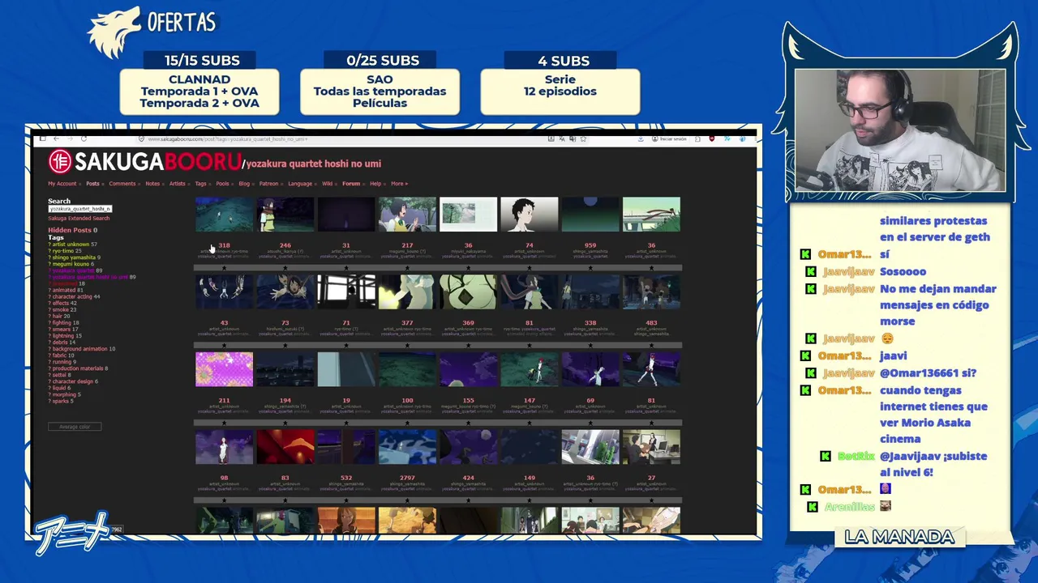1038x583 pixels.
Task: Open the browser downloads icon
Action: coord(641,139)
